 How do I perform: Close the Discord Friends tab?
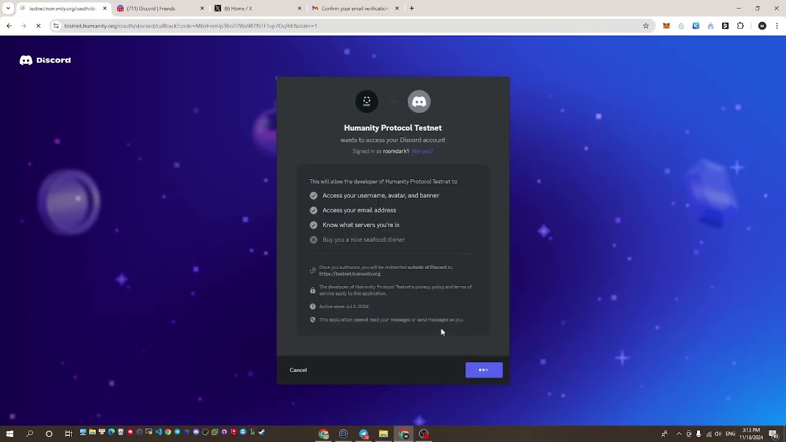point(202,9)
